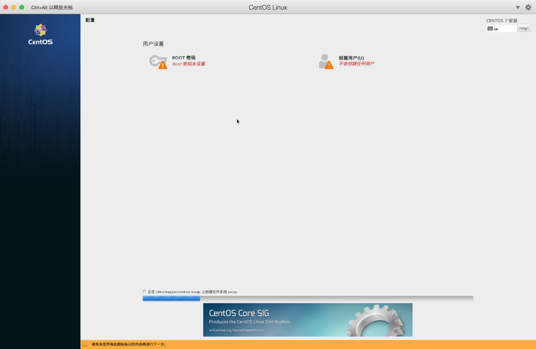Click the CentOS logo in the sidebar

(40, 34)
